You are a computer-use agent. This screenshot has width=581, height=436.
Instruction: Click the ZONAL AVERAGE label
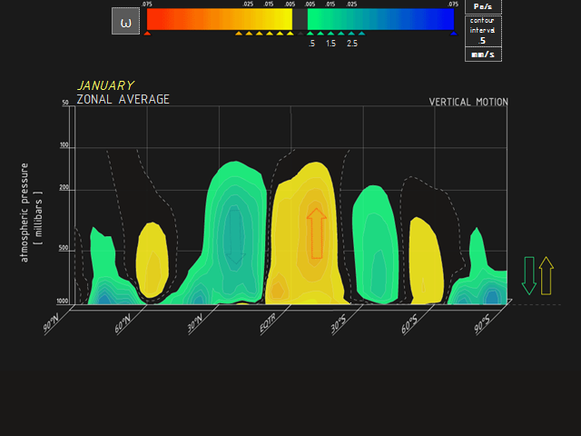click(123, 99)
